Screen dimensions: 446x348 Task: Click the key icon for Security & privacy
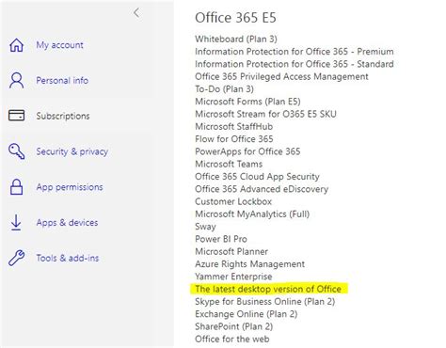pyautogui.click(x=16, y=151)
